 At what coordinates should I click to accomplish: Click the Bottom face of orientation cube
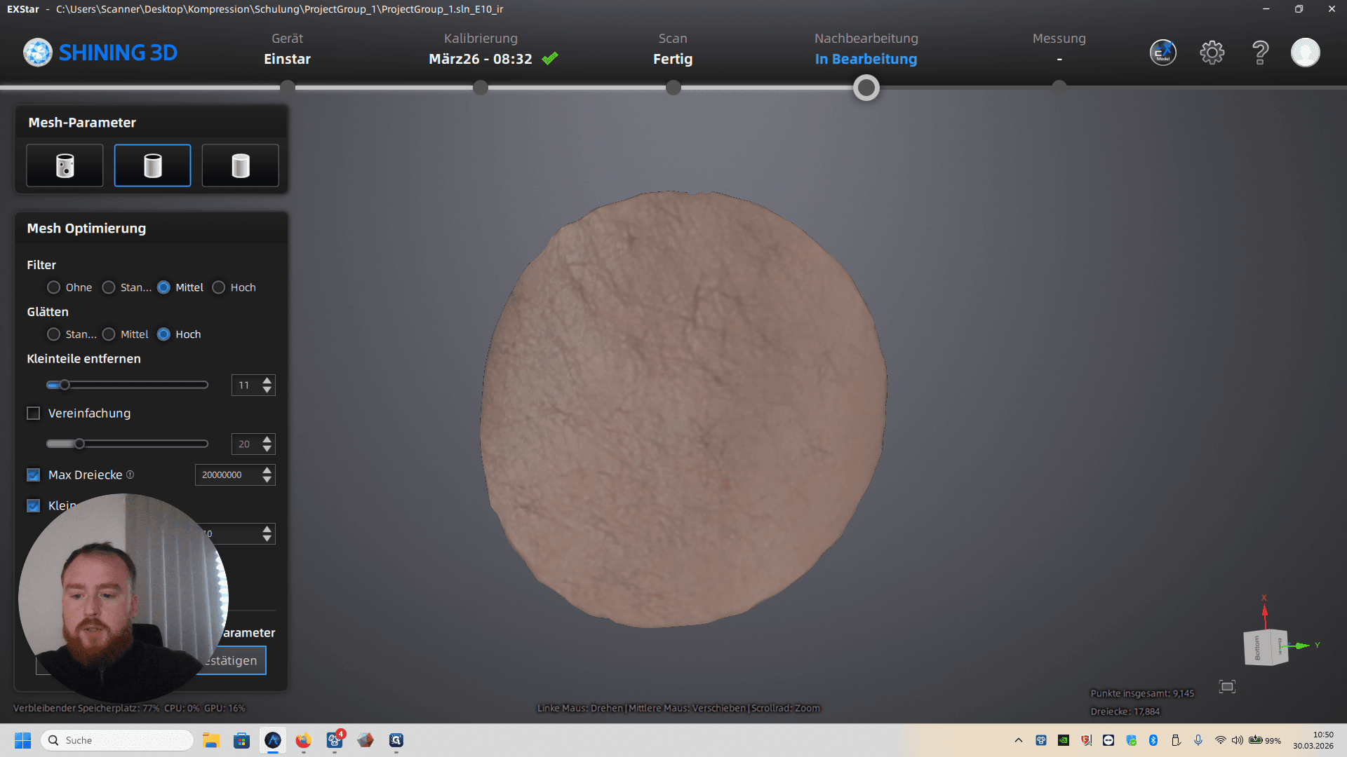(x=1257, y=648)
